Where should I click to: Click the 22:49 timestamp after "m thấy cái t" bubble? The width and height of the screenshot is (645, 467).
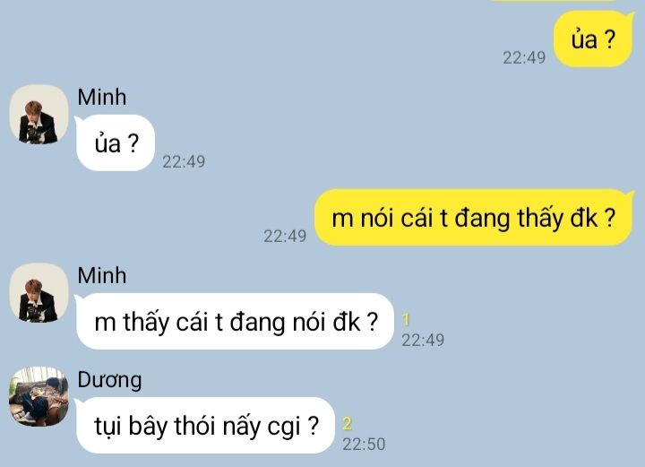pyautogui.click(x=423, y=341)
